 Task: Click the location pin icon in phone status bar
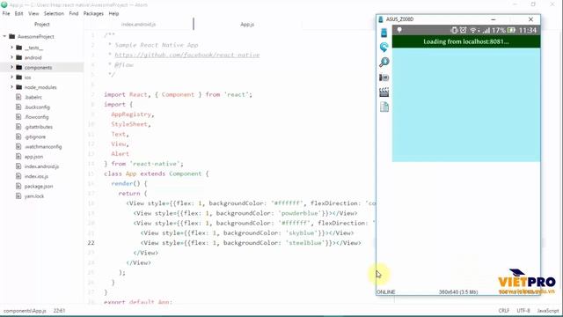pyautogui.click(x=399, y=30)
